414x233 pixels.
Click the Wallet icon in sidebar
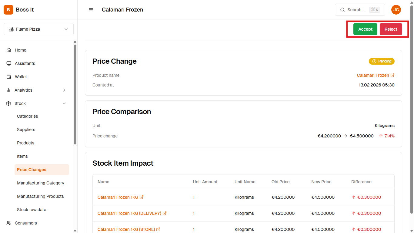(9, 77)
